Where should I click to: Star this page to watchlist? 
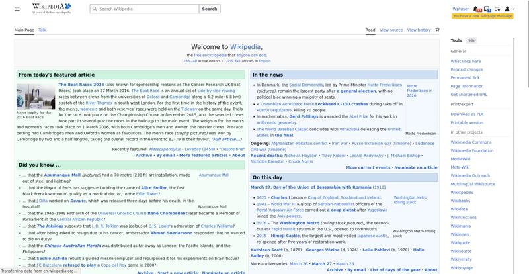tap(437, 30)
